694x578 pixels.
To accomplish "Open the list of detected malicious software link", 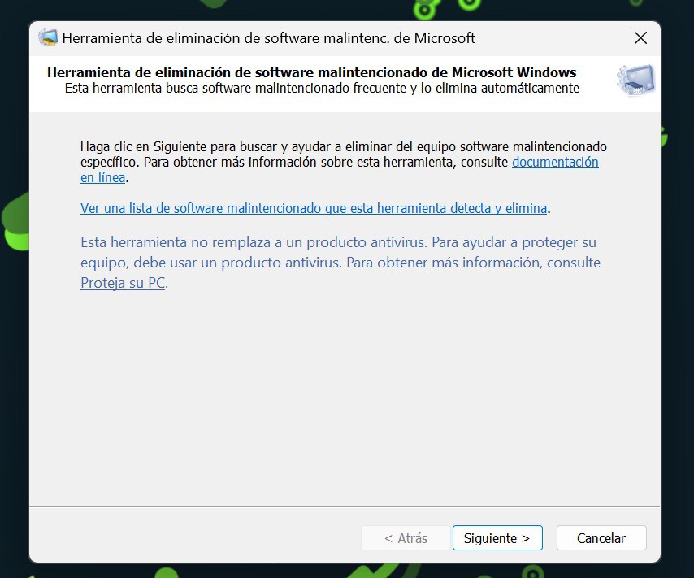I will 314,208.
